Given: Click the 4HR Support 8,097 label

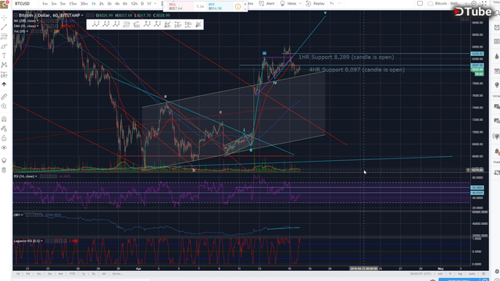Looking at the screenshot, I should point(356,69).
